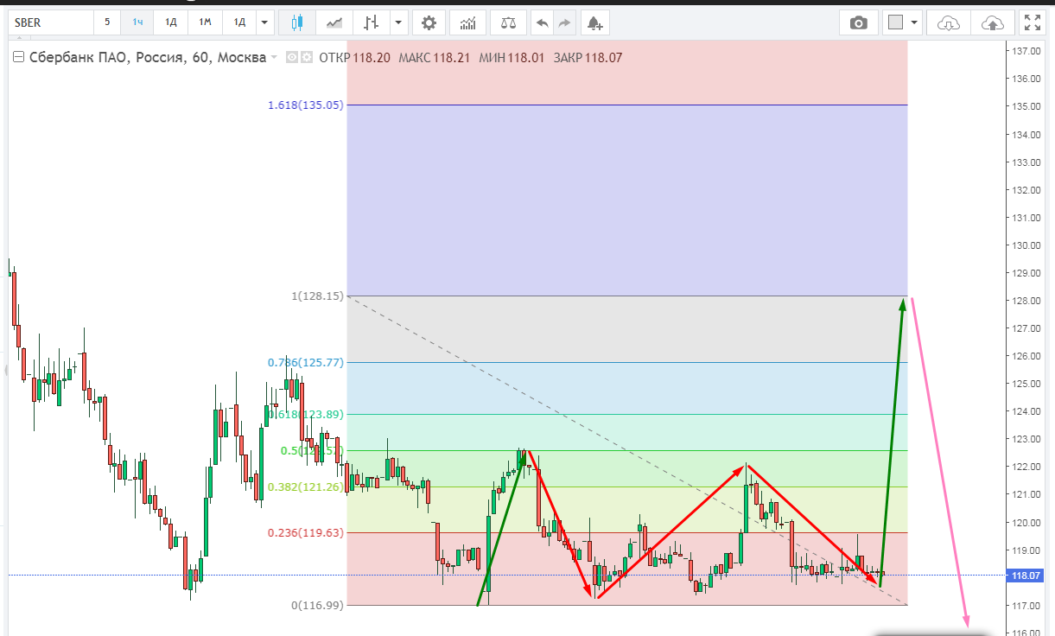This screenshot has height=636, width=1055.
Task: Click the МИН 118.01 low value
Action: (512, 58)
